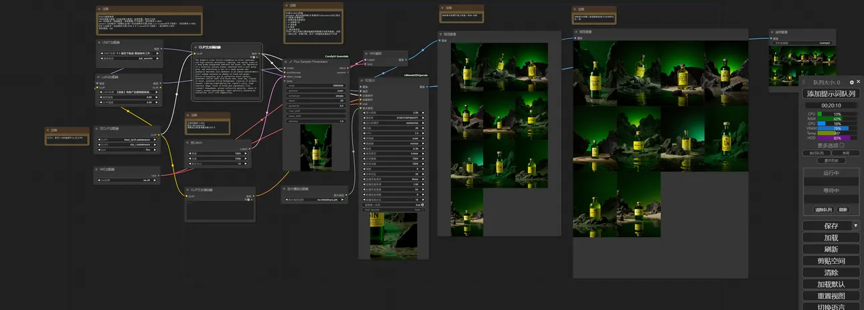Screen dimensions: 864x310
Task: Open the arrow dropdown beside 保存
Action: point(855,226)
